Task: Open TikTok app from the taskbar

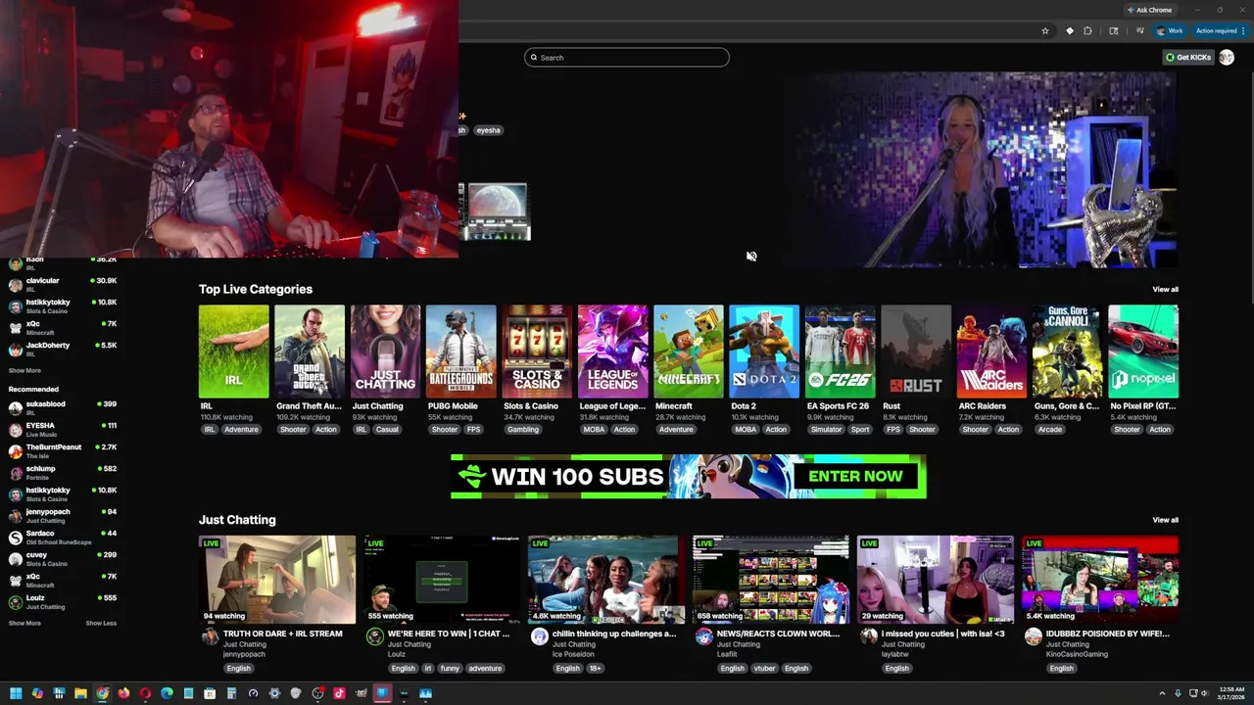Action: (x=339, y=693)
